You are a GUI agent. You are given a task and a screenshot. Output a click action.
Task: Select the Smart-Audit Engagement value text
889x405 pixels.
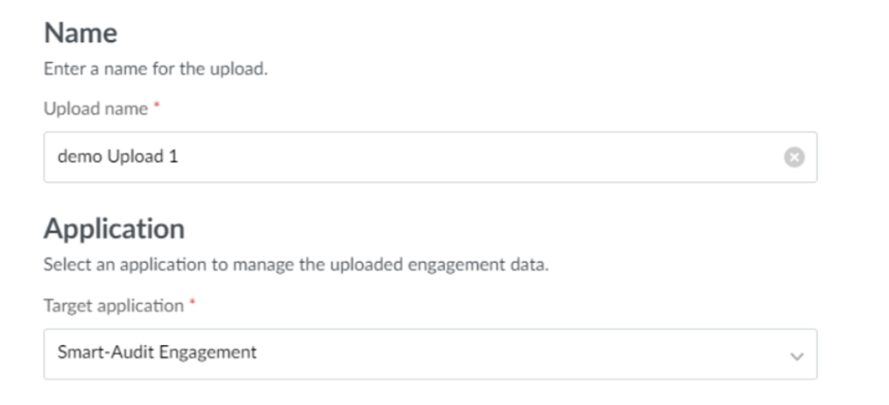(157, 352)
